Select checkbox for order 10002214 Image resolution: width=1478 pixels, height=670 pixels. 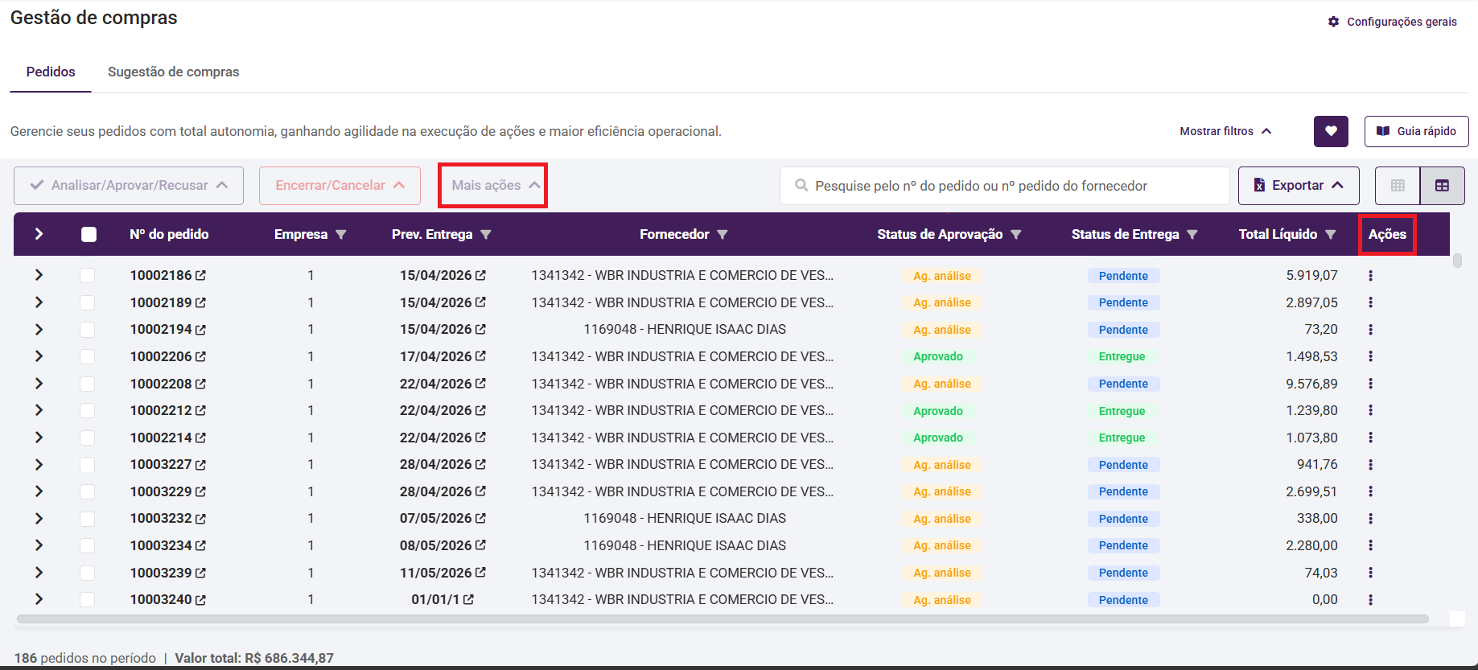tap(88, 438)
